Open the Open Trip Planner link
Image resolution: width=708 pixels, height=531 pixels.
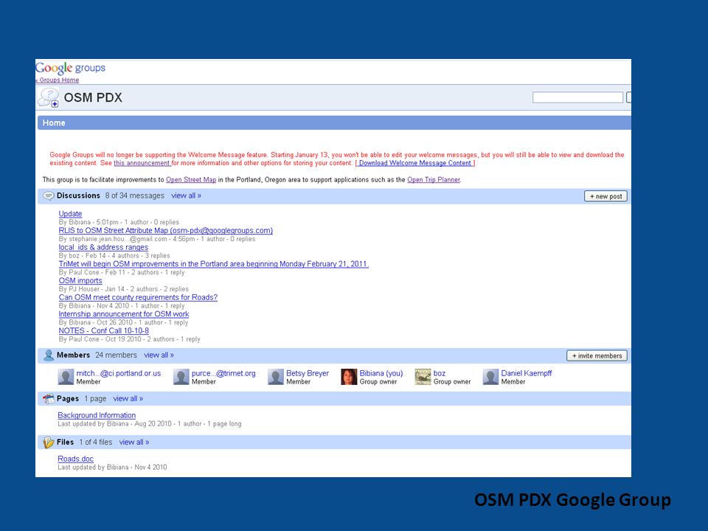(434, 180)
